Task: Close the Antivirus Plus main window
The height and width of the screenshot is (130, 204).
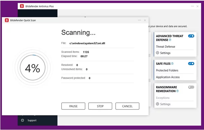Action: (198, 6)
